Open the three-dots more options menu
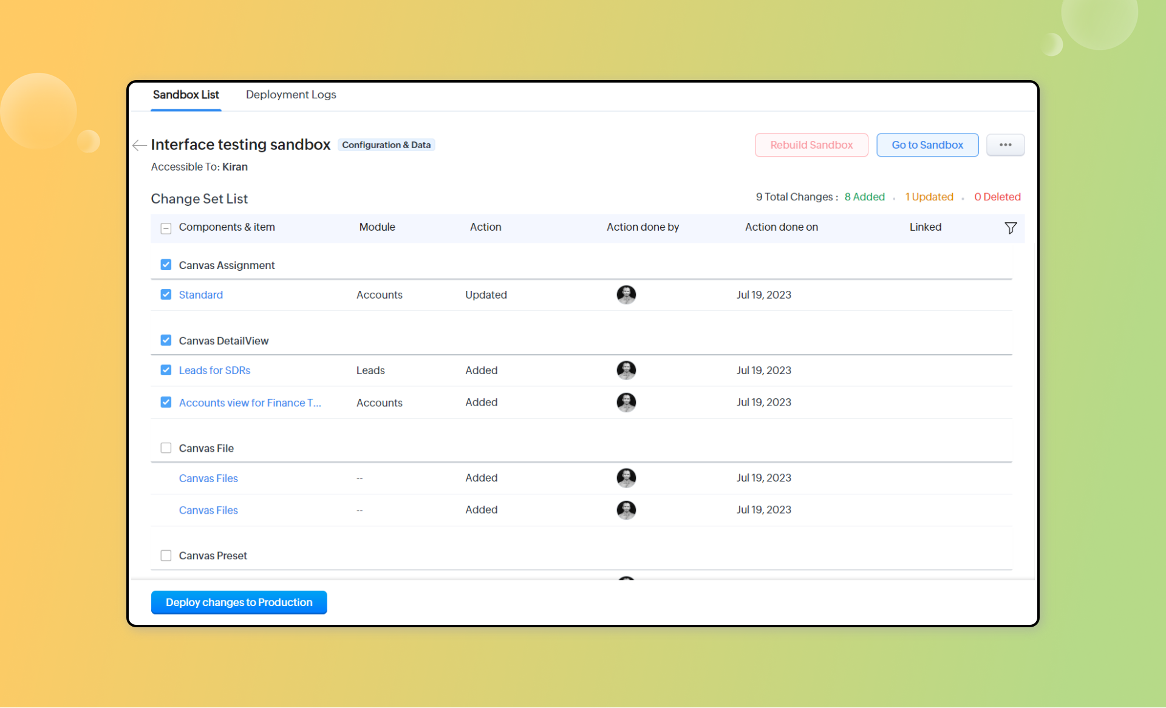 [x=1005, y=145]
